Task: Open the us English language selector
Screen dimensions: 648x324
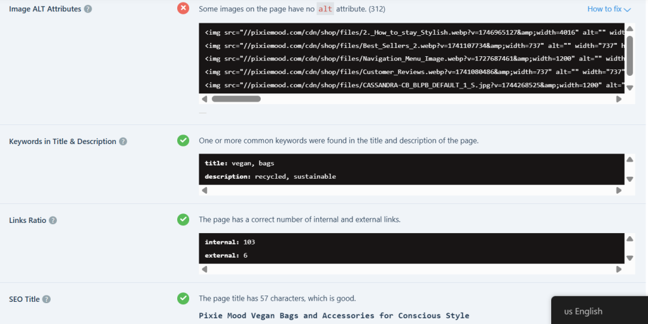Action: tap(583, 311)
